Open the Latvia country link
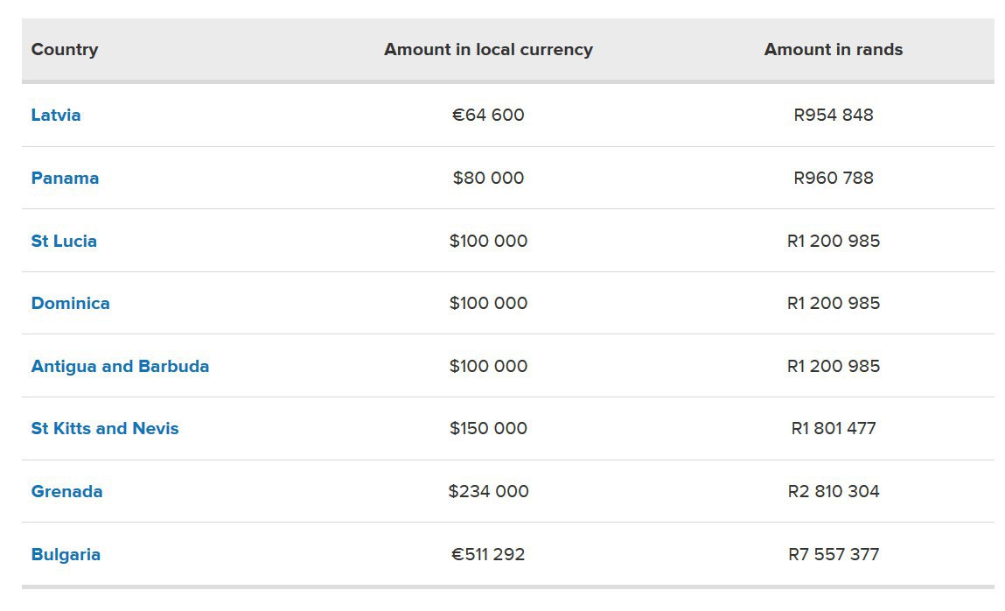The image size is (1005, 611). [x=56, y=115]
